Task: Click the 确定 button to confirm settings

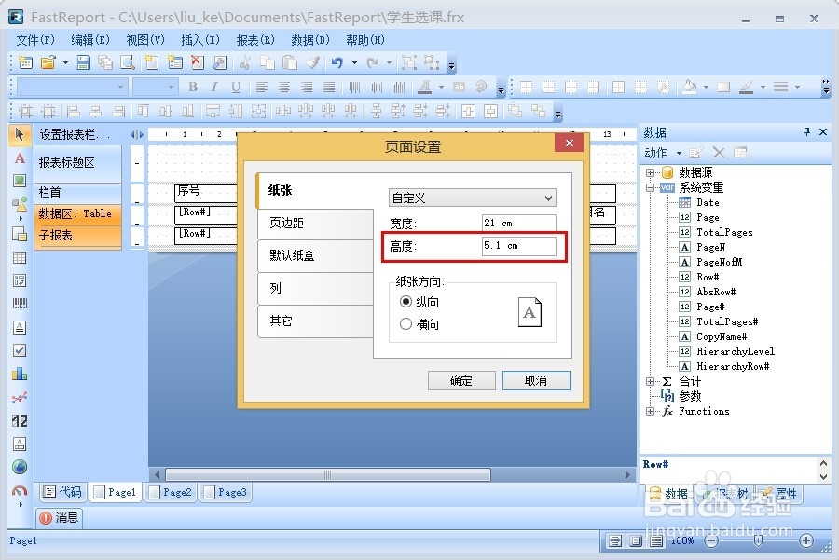Action: [x=461, y=380]
